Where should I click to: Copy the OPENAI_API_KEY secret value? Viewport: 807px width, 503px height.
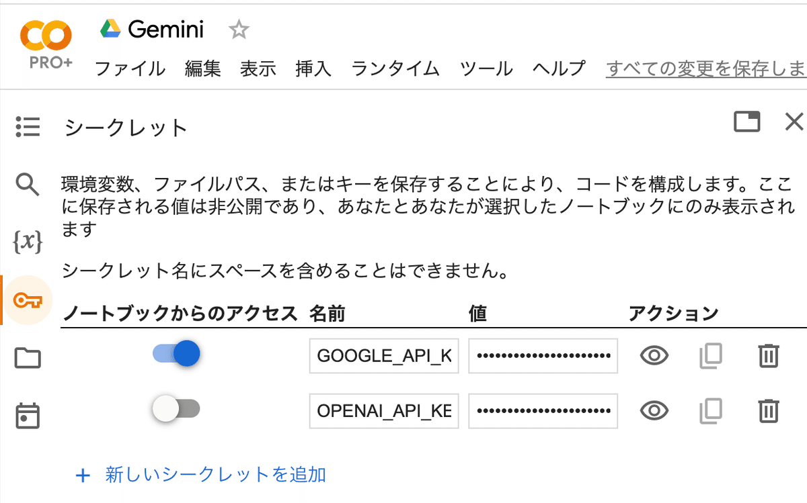(x=711, y=410)
